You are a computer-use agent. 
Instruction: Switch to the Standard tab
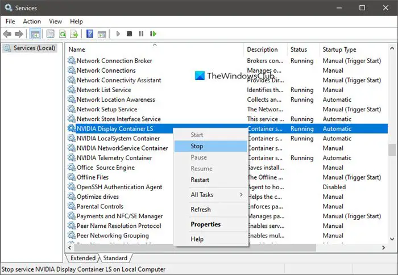[115, 258]
